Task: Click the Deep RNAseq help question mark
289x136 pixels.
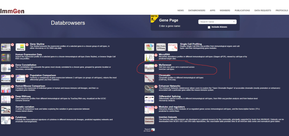Action: click(12, 97)
